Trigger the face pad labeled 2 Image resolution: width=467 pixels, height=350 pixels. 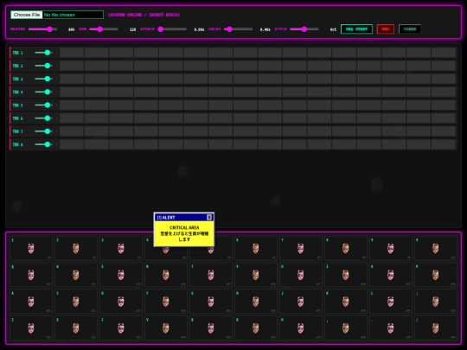pyautogui.click(x=76, y=248)
